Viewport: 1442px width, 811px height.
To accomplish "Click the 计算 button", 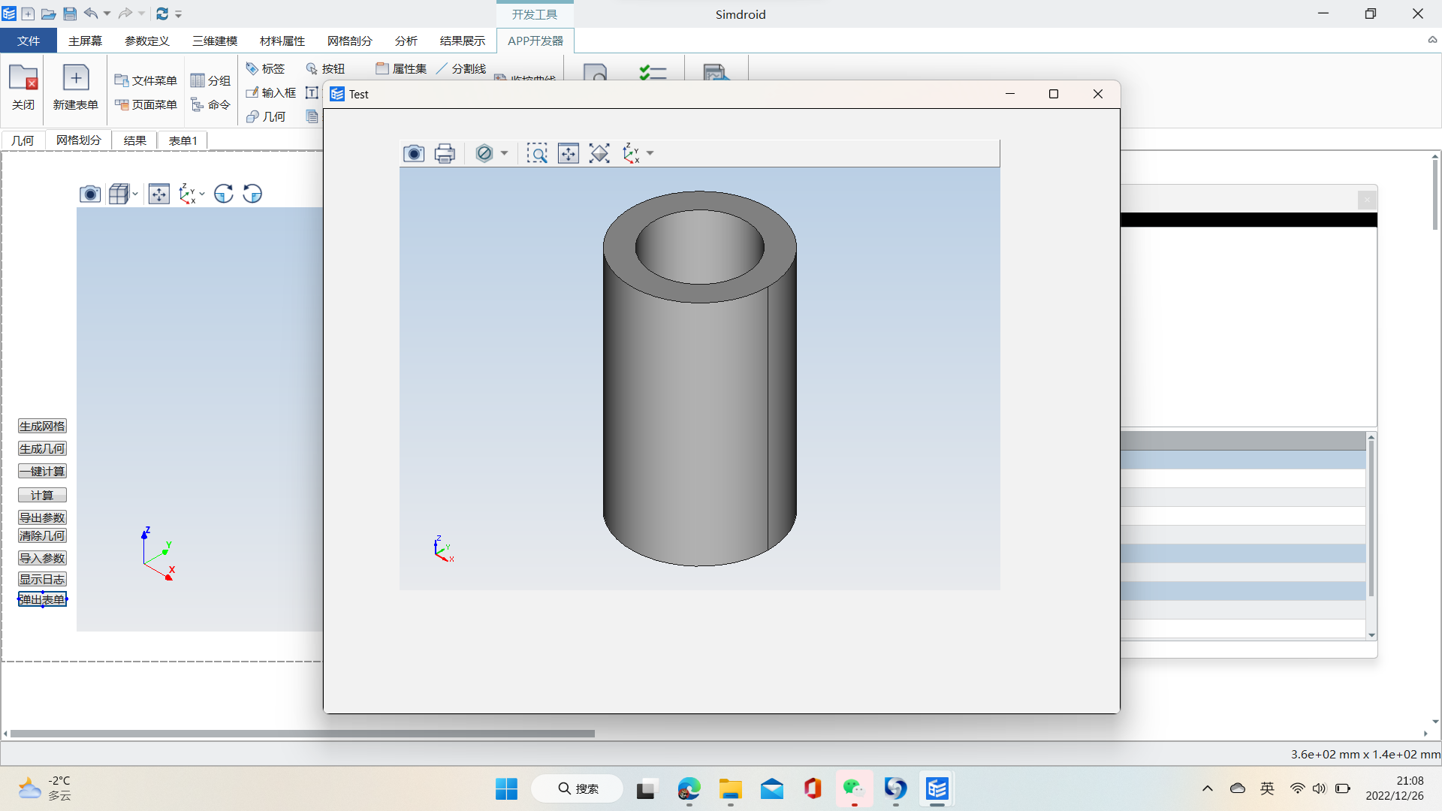I will [x=42, y=495].
